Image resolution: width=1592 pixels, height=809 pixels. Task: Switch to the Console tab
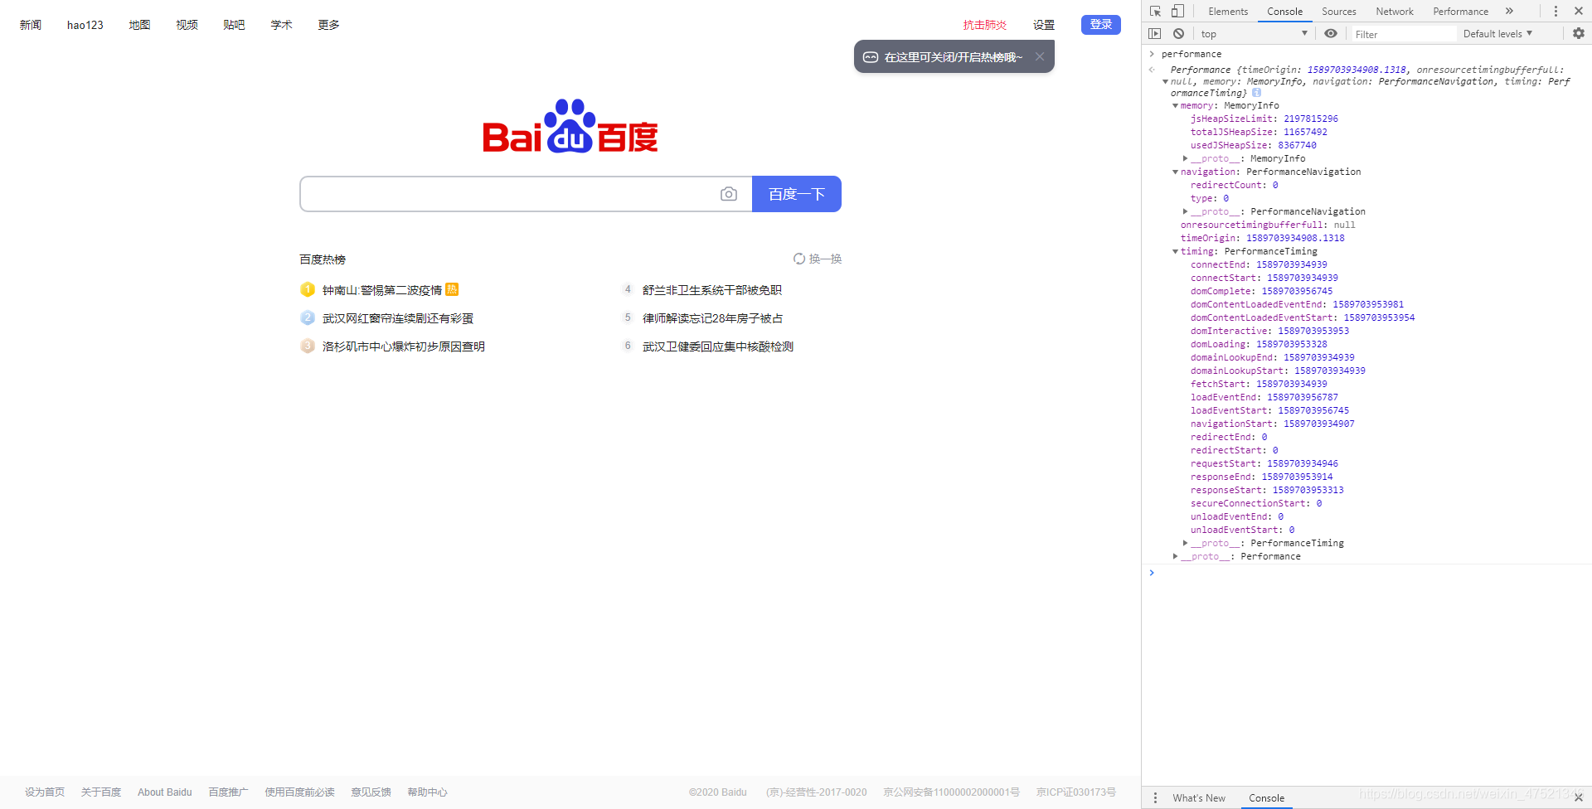(x=1284, y=12)
